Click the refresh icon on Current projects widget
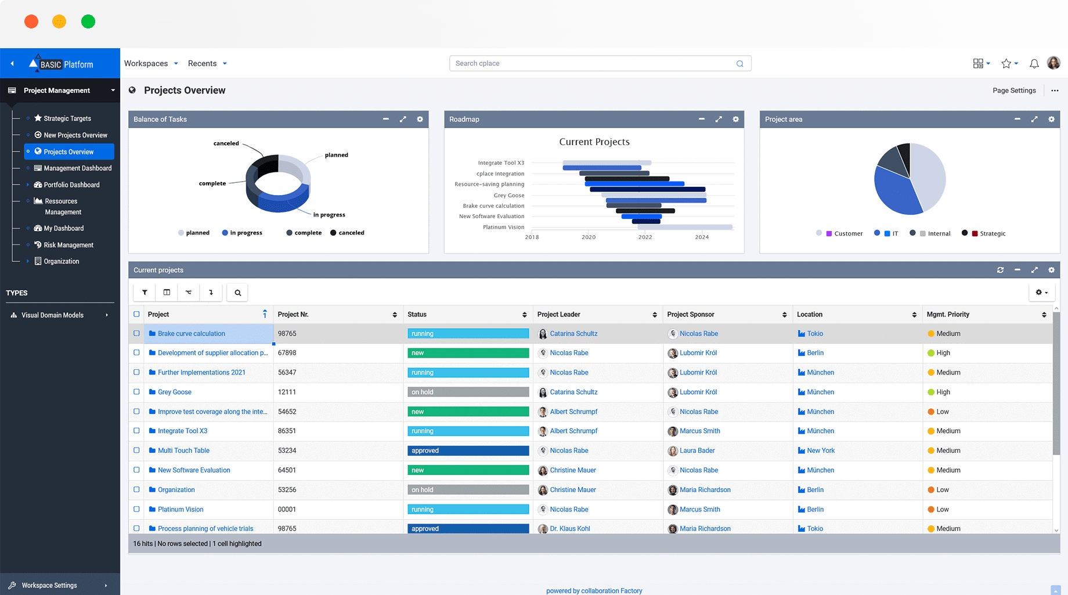The width and height of the screenshot is (1068, 595). pyautogui.click(x=1000, y=269)
